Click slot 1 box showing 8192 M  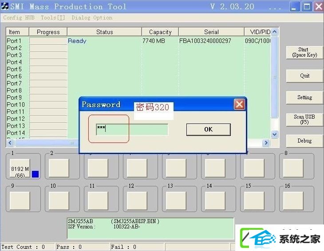(20, 168)
